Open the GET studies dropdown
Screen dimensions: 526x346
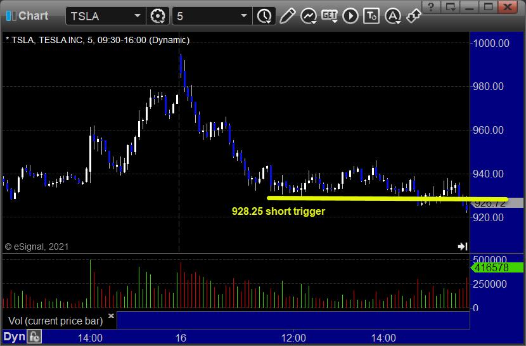tap(330, 16)
